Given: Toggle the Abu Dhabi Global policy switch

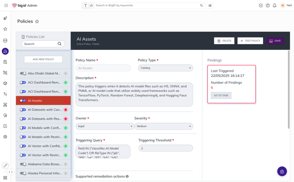Looking at the screenshot, I should [23, 73].
